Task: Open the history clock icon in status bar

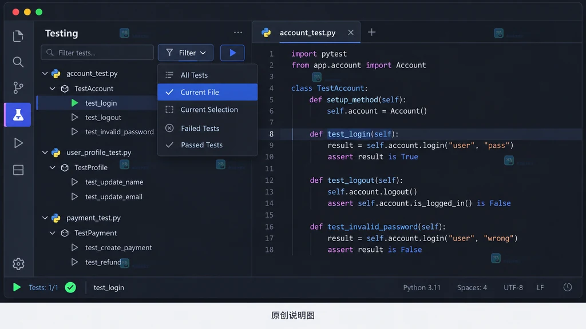Action: click(567, 287)
